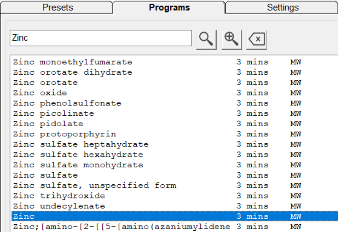This screenshot has width=338, height=232.
Task: Select Zinc phenolsulfonate list item
Action: tap(67, 103)
